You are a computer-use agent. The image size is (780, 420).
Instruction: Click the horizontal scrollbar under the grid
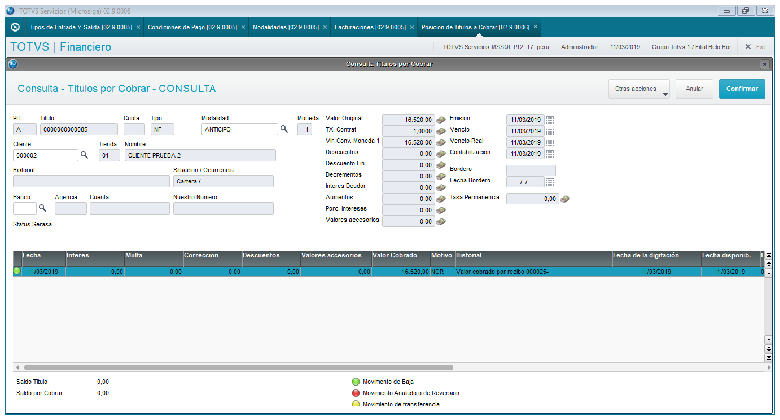click(x=239, y=367)
